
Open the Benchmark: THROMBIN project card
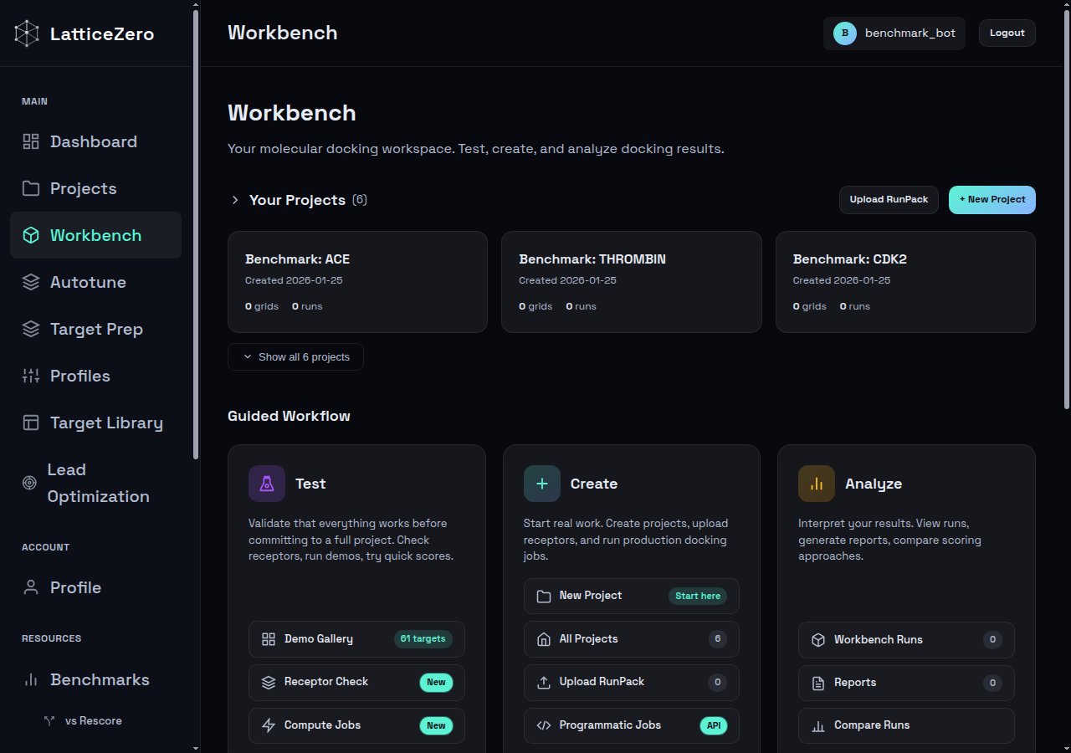tap(632, 282)
